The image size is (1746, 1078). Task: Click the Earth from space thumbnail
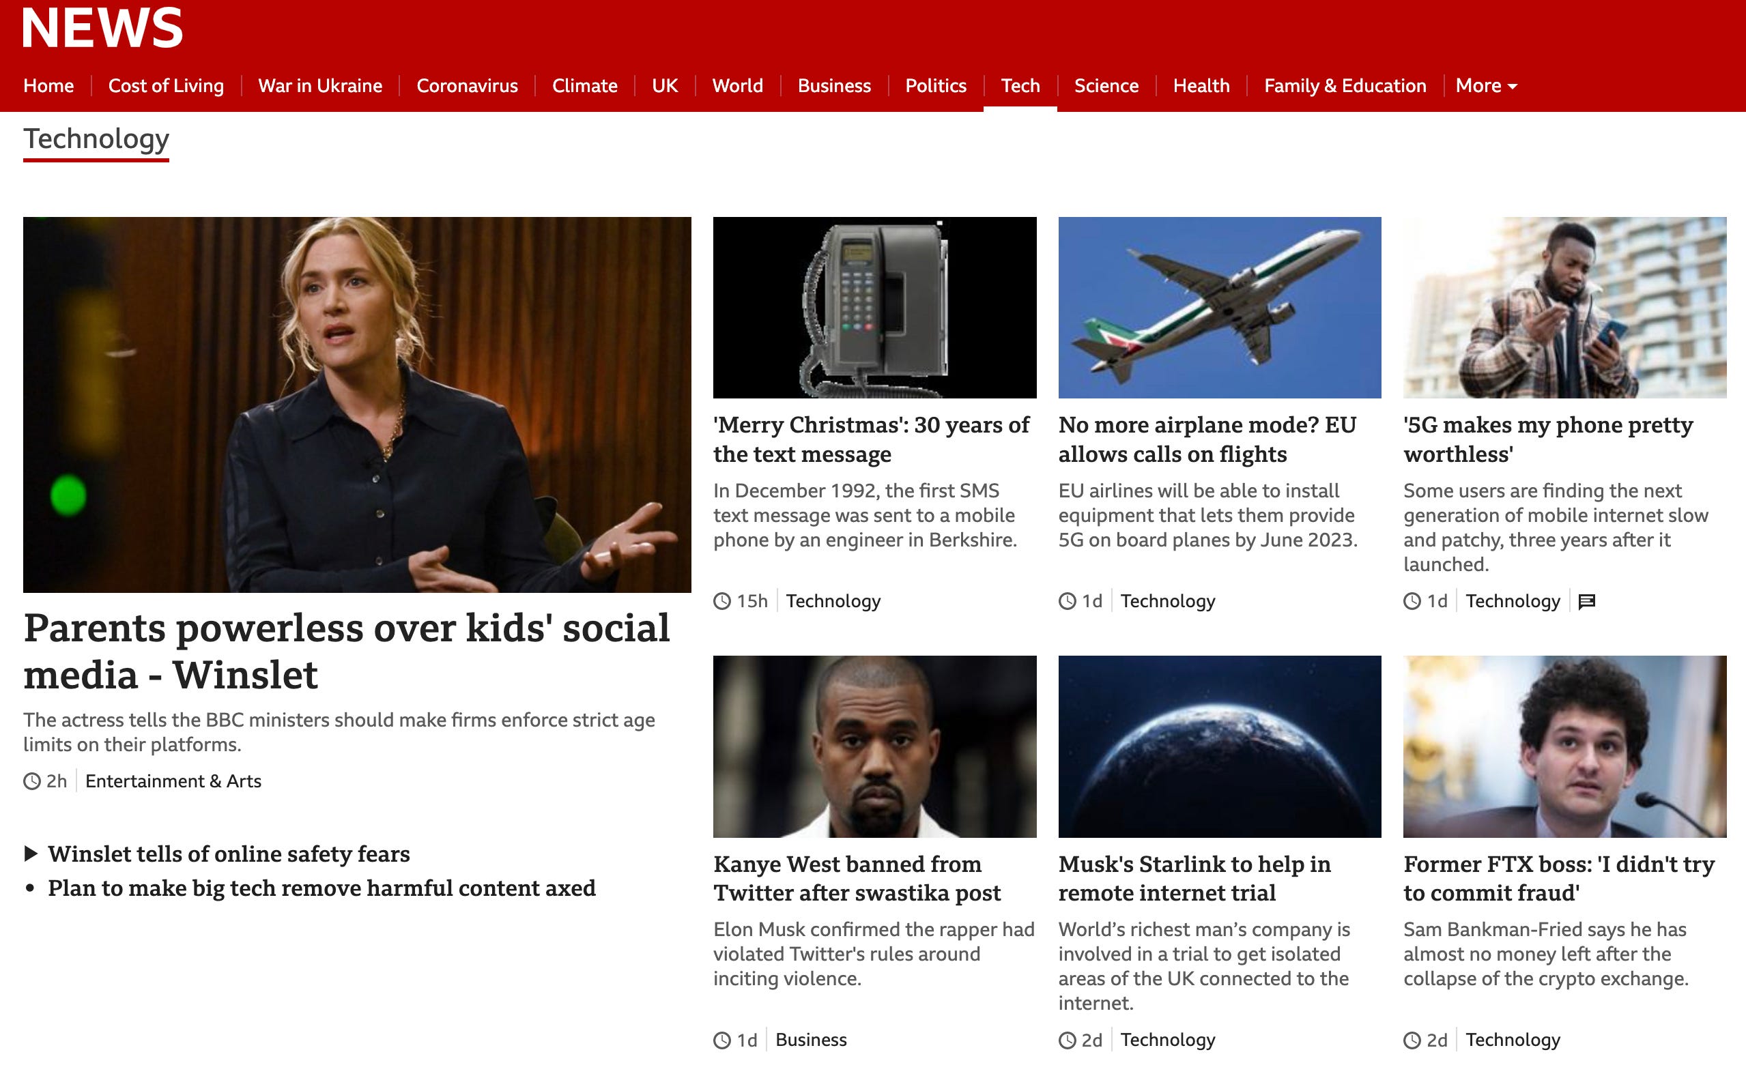1220,746
